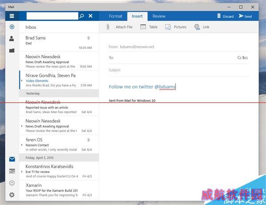Image resolution: width=266 pixels, height=205 pixels.
Task: Click inside the search box
Action: tap(52, 16)
